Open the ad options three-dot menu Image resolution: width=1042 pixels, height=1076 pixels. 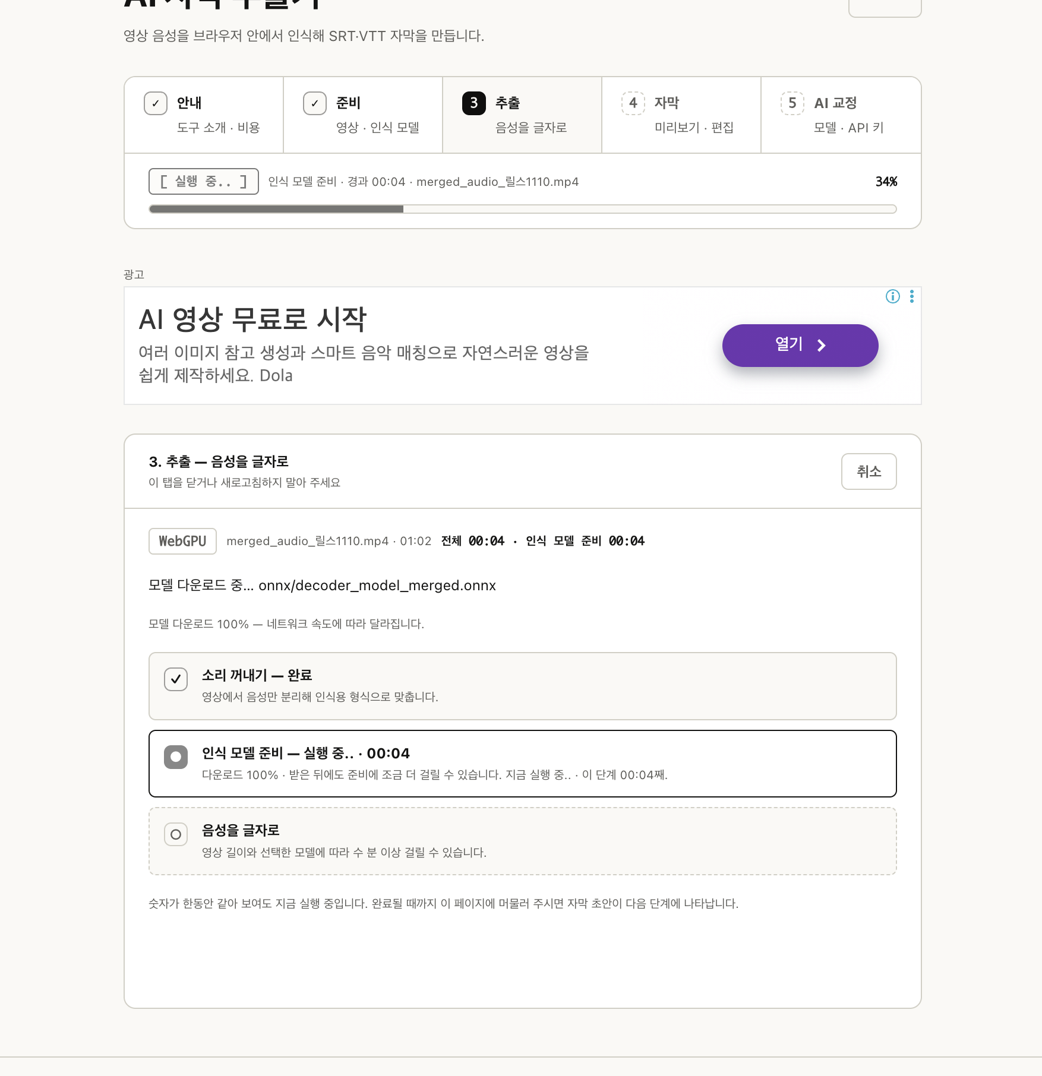911,296
